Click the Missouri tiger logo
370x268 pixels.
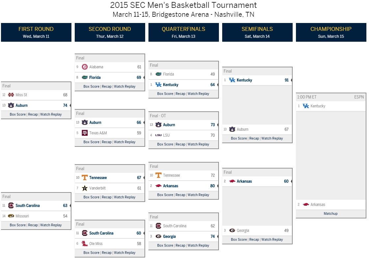point(11,216)
